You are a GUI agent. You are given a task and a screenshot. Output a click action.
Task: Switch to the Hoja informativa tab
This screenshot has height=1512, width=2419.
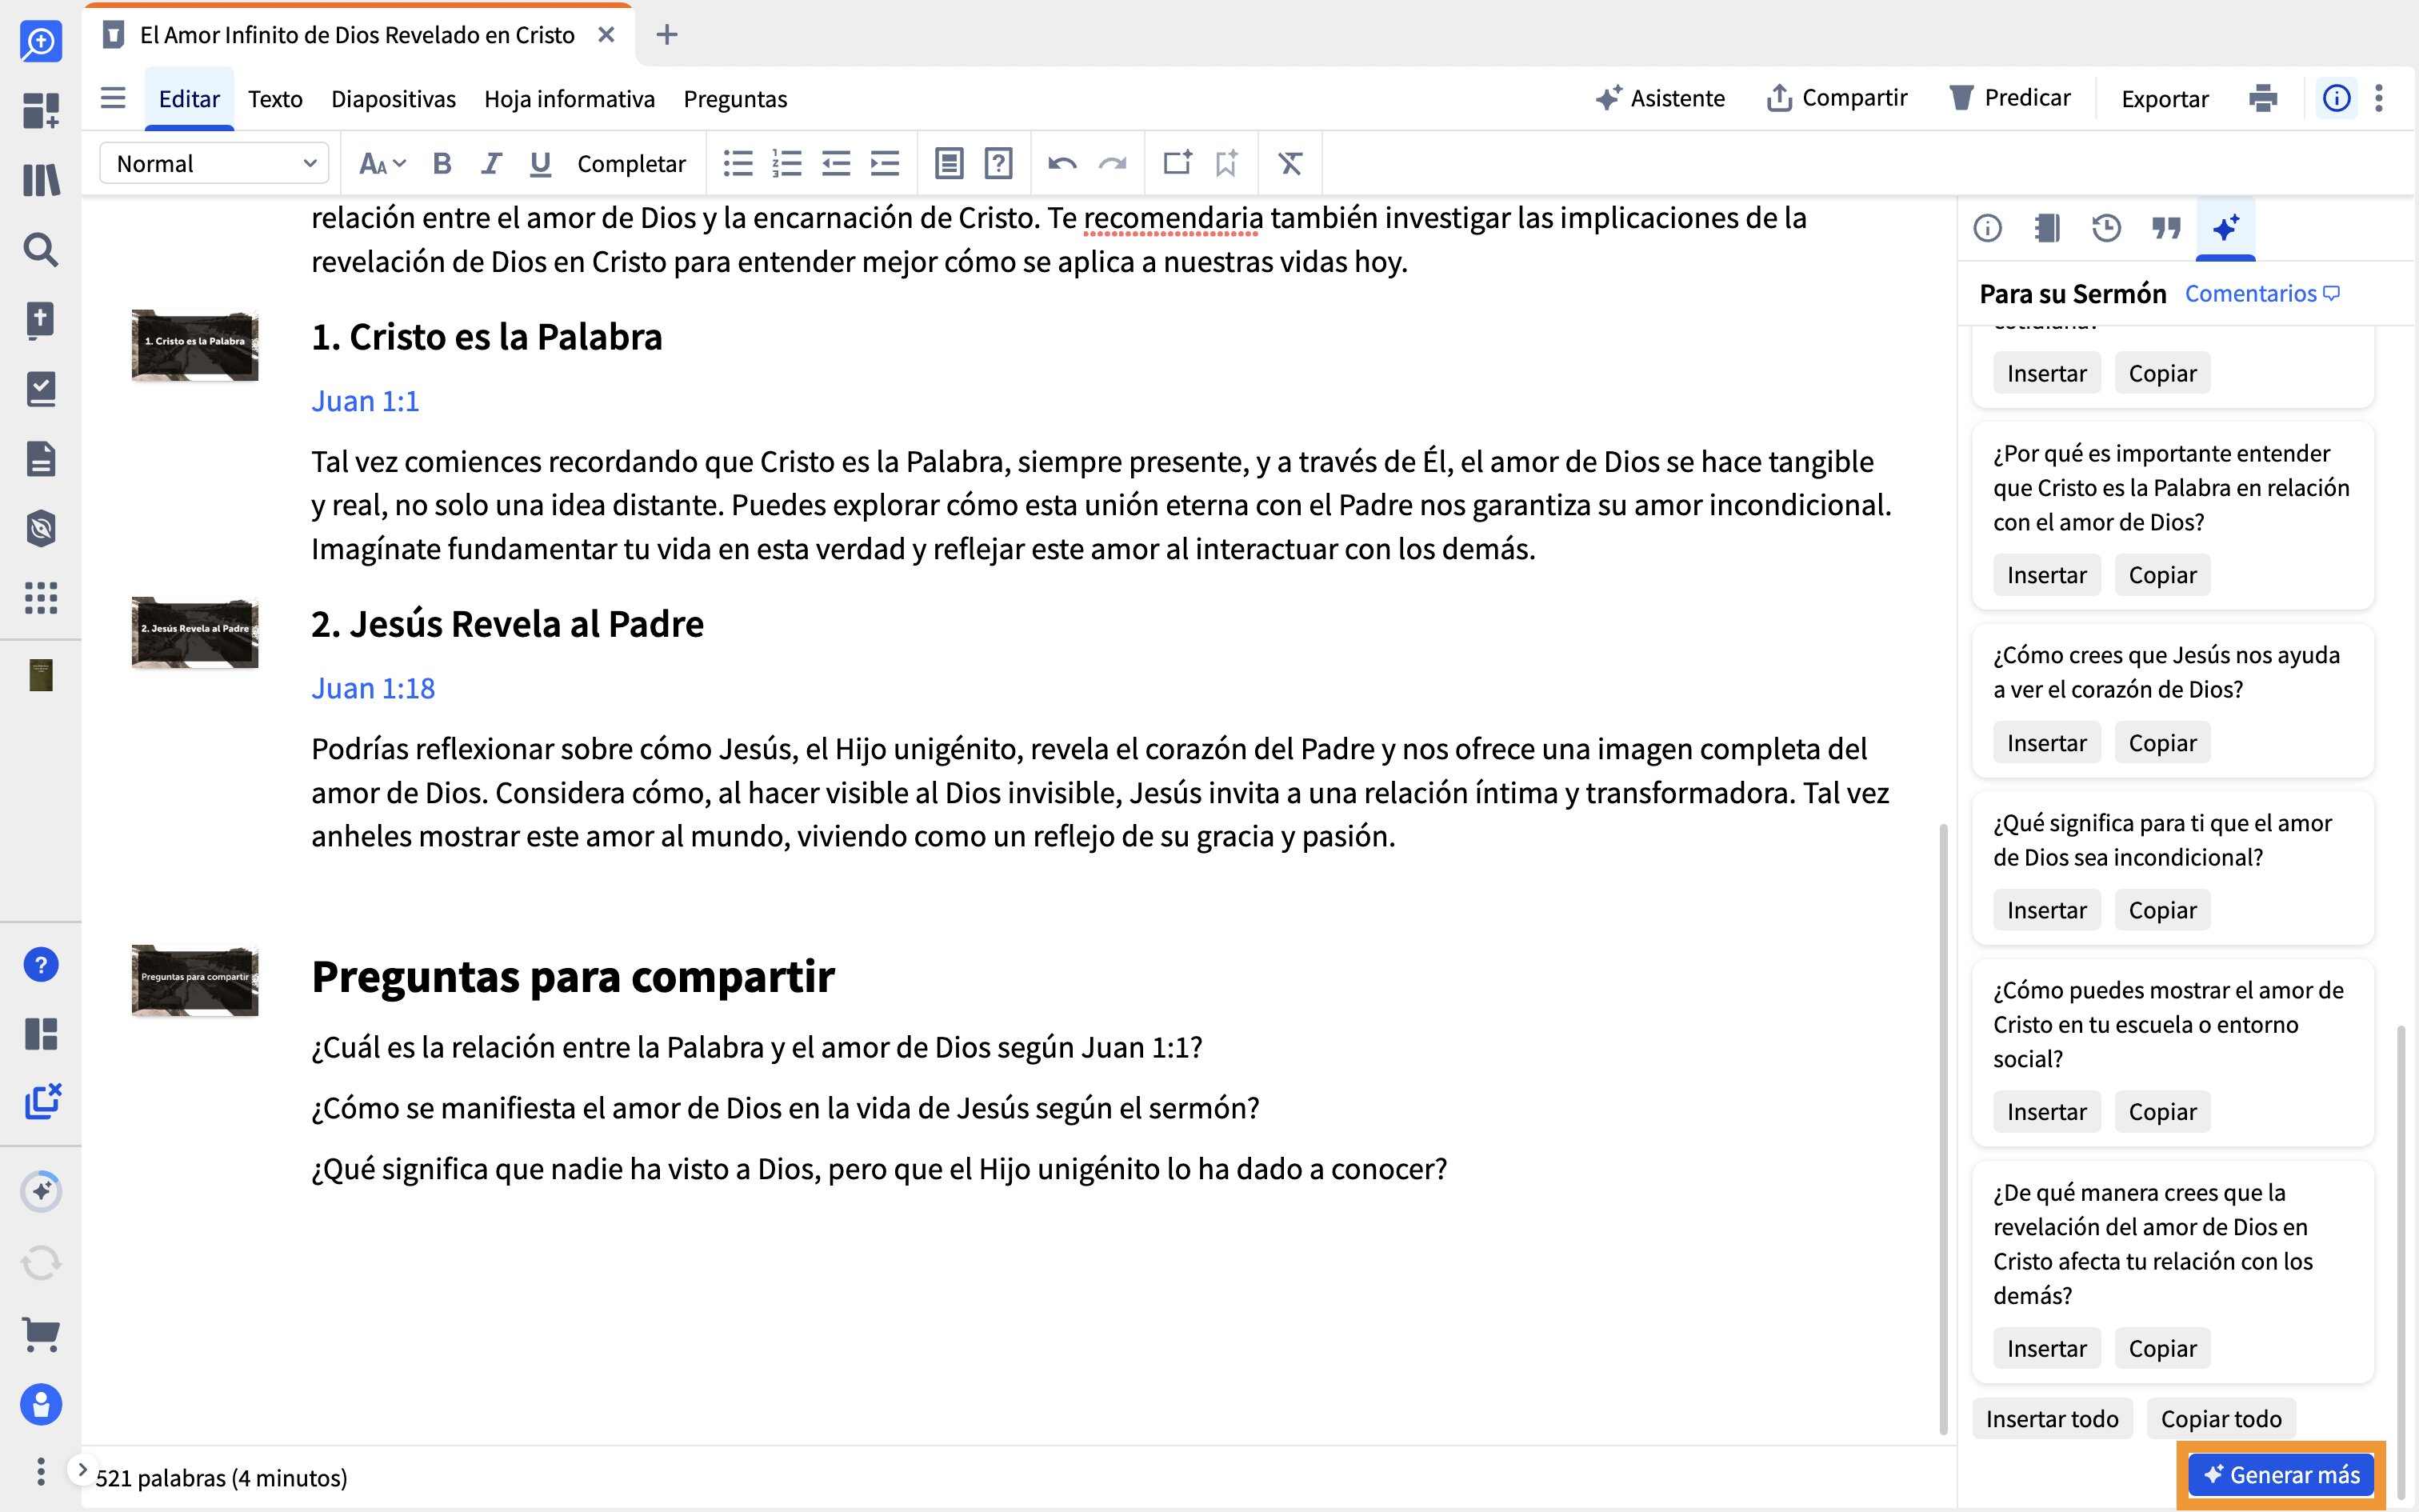pos(569,98)
